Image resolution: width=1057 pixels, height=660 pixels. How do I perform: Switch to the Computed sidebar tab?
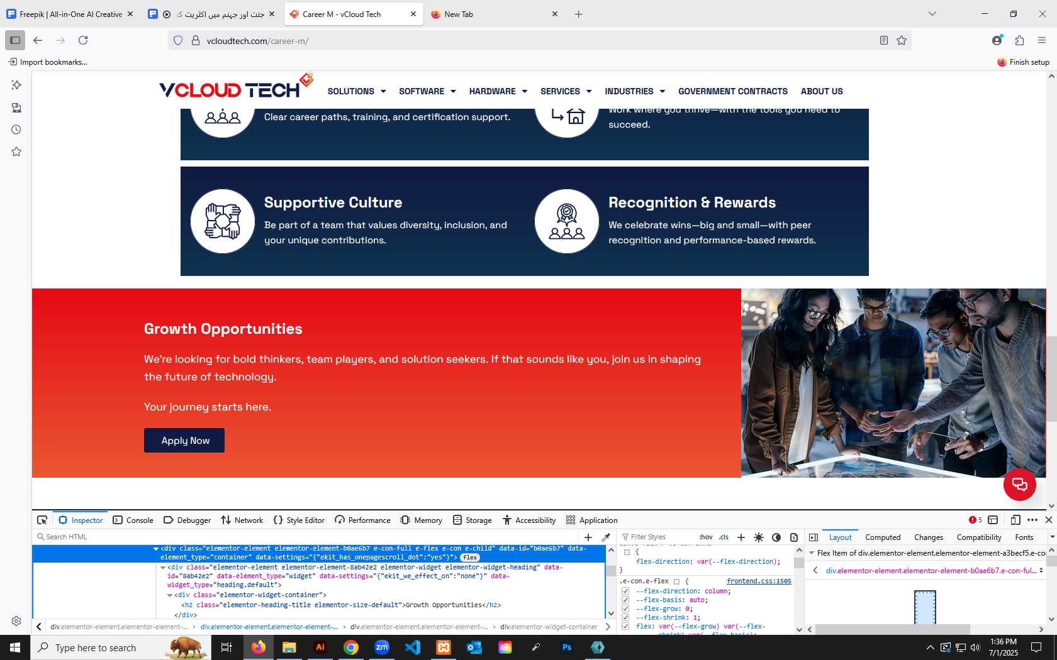[883, 537]
